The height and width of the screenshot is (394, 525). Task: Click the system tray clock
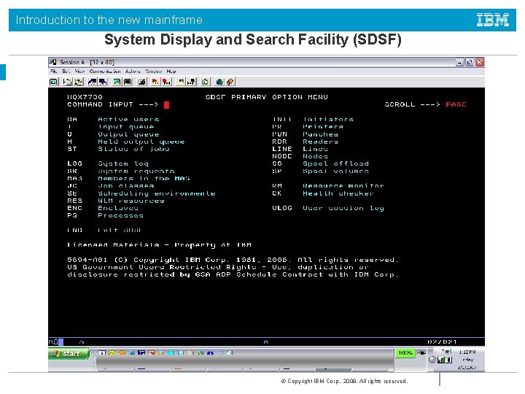coord(467,360)
